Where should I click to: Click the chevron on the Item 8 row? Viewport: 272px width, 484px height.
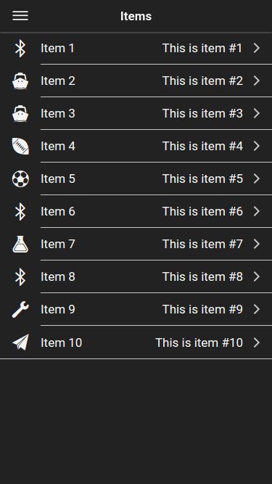point(257,277)
